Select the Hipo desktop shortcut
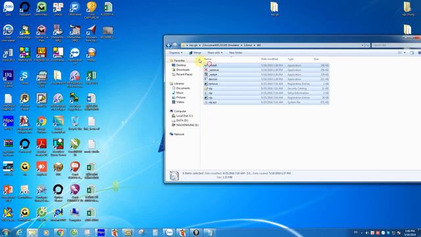Screen dimensions: 421x237 9,123
